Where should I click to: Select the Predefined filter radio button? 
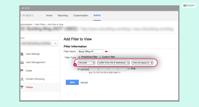click(x=79, y=57)
